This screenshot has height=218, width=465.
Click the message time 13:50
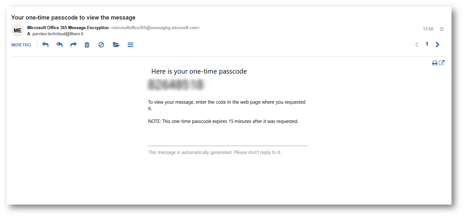[428, 29]
